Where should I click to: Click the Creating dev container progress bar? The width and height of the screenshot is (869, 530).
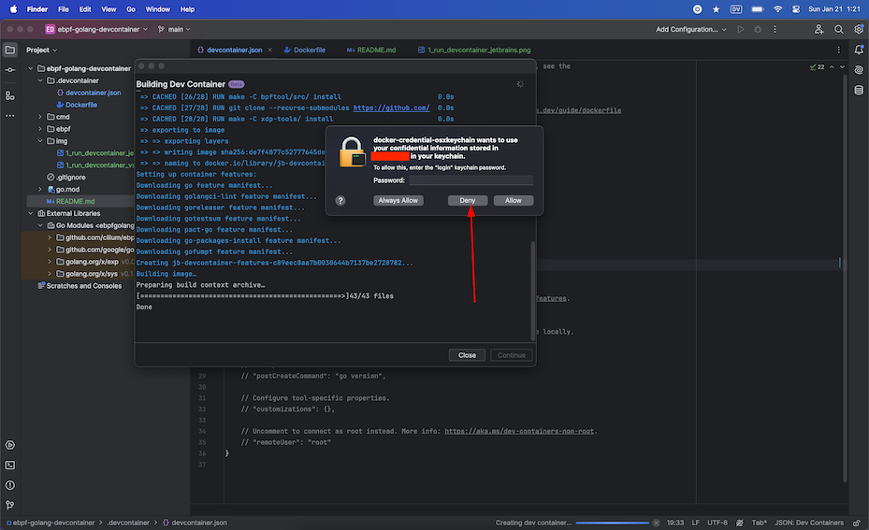click(612, 523)
